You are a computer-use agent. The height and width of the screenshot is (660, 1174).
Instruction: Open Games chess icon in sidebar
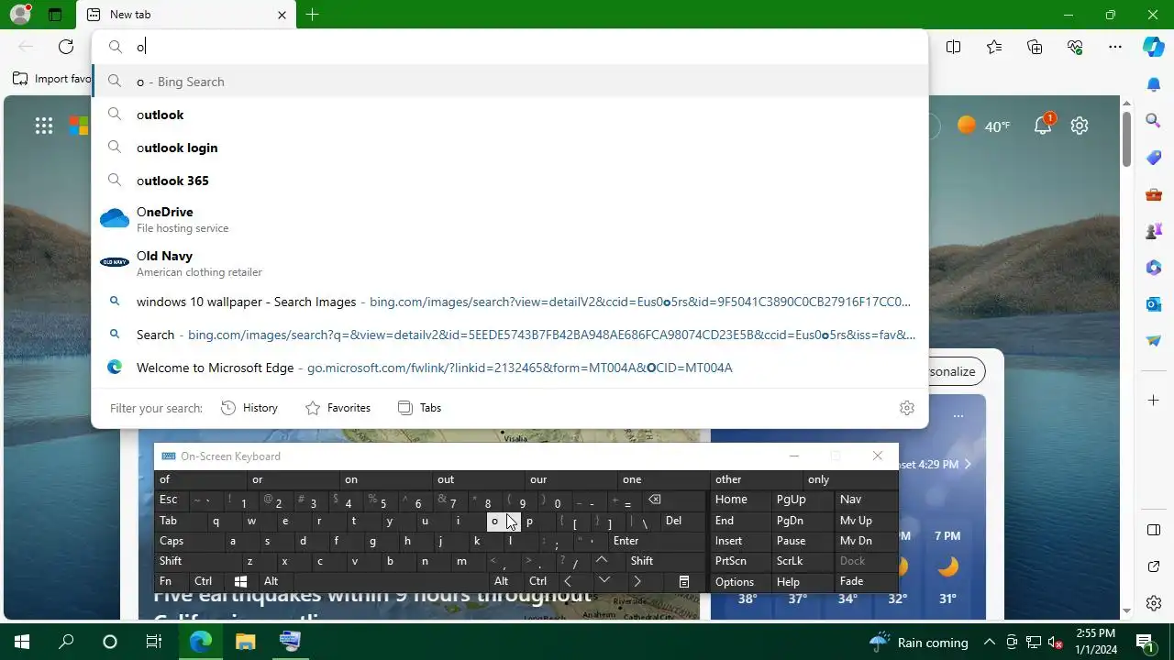(1154, 231)
